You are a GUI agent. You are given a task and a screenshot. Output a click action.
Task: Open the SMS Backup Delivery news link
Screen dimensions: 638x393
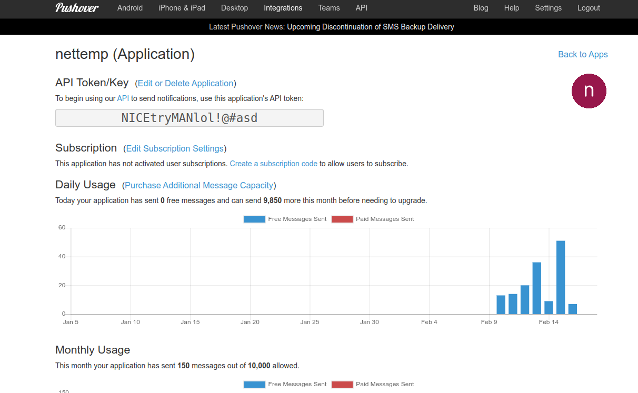click(371, 27)
